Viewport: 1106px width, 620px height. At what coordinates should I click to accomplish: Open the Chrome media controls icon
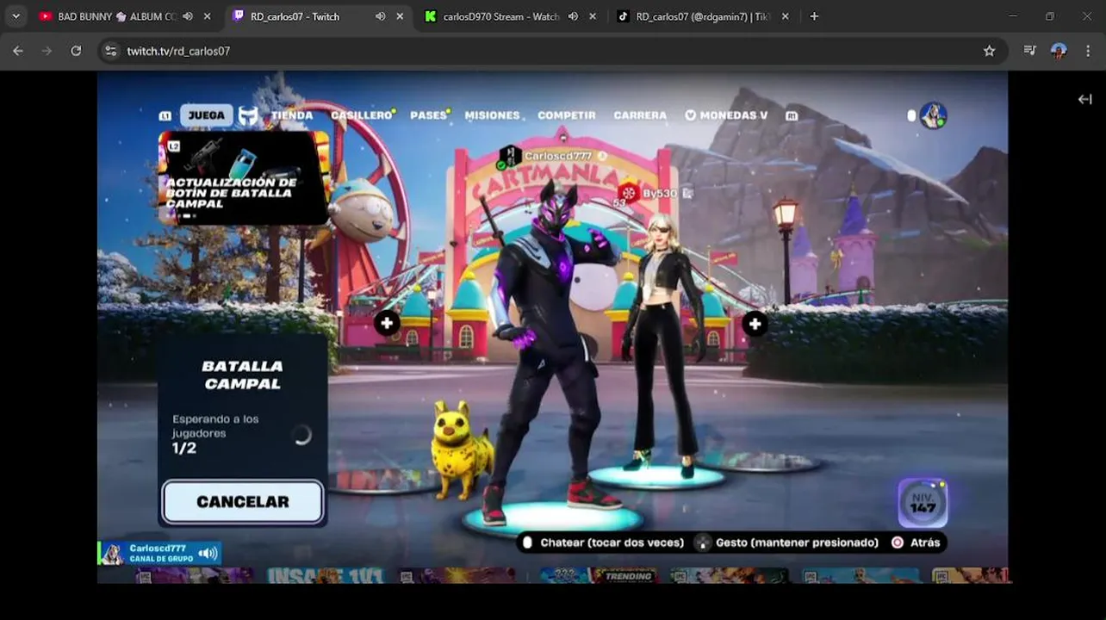coord(1029,51)
